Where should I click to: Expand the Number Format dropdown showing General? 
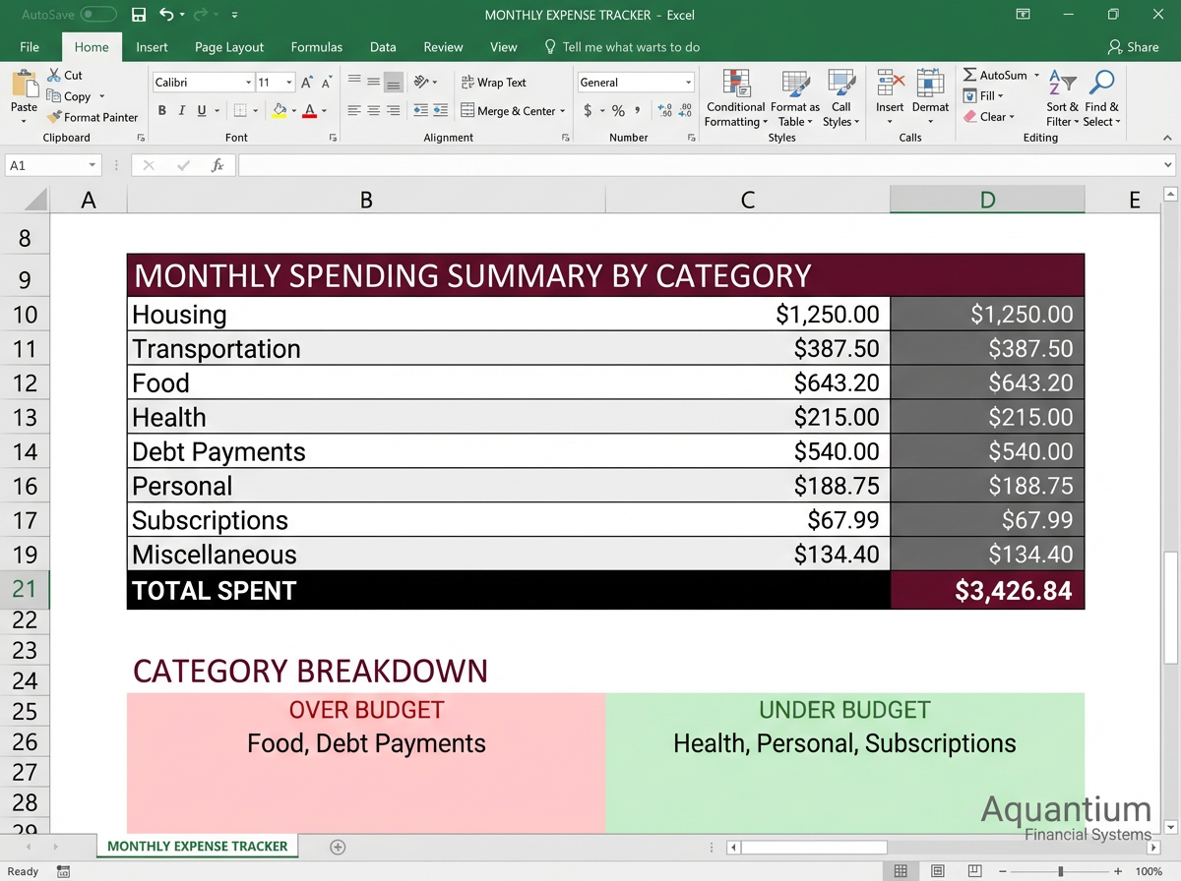[689, 82]
